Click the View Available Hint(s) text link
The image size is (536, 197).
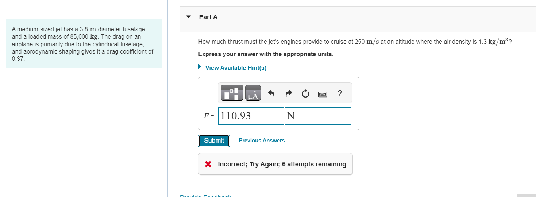pos(236,68)
